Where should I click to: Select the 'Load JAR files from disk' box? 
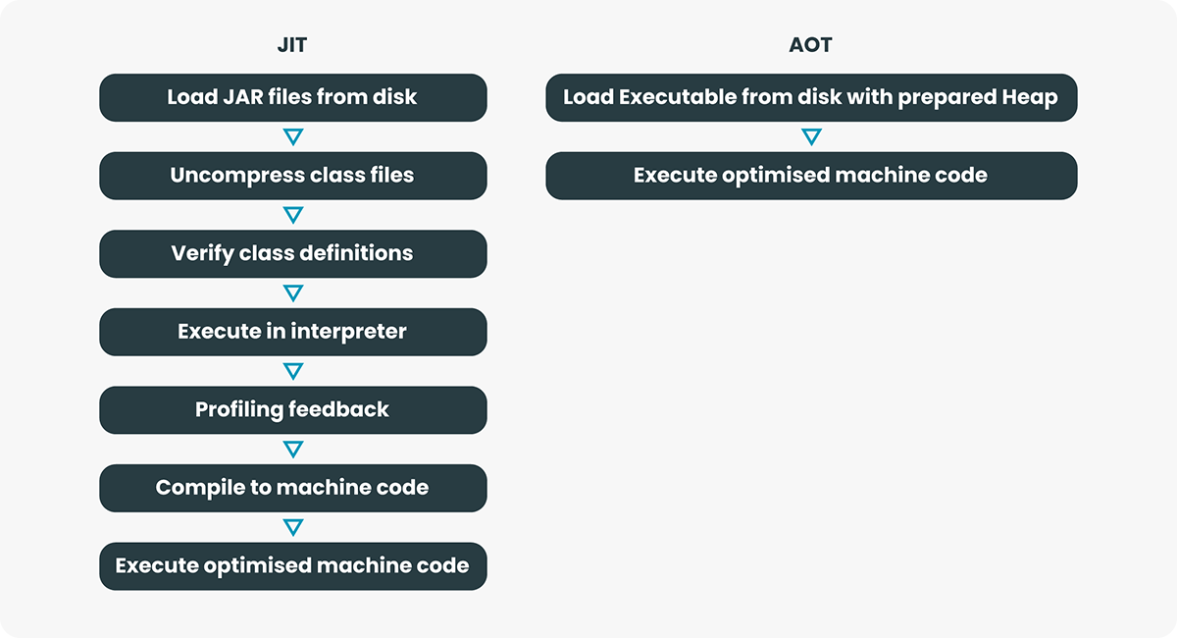[292, 97]
